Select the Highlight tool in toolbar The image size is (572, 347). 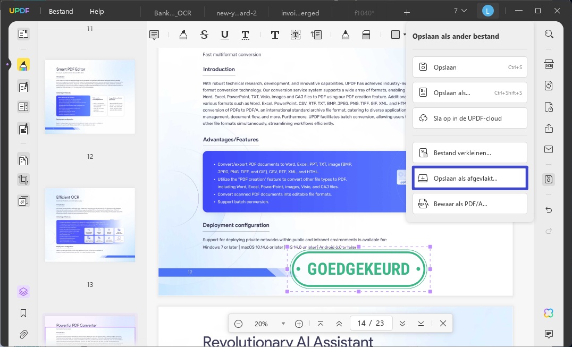(x=183, y=35)
